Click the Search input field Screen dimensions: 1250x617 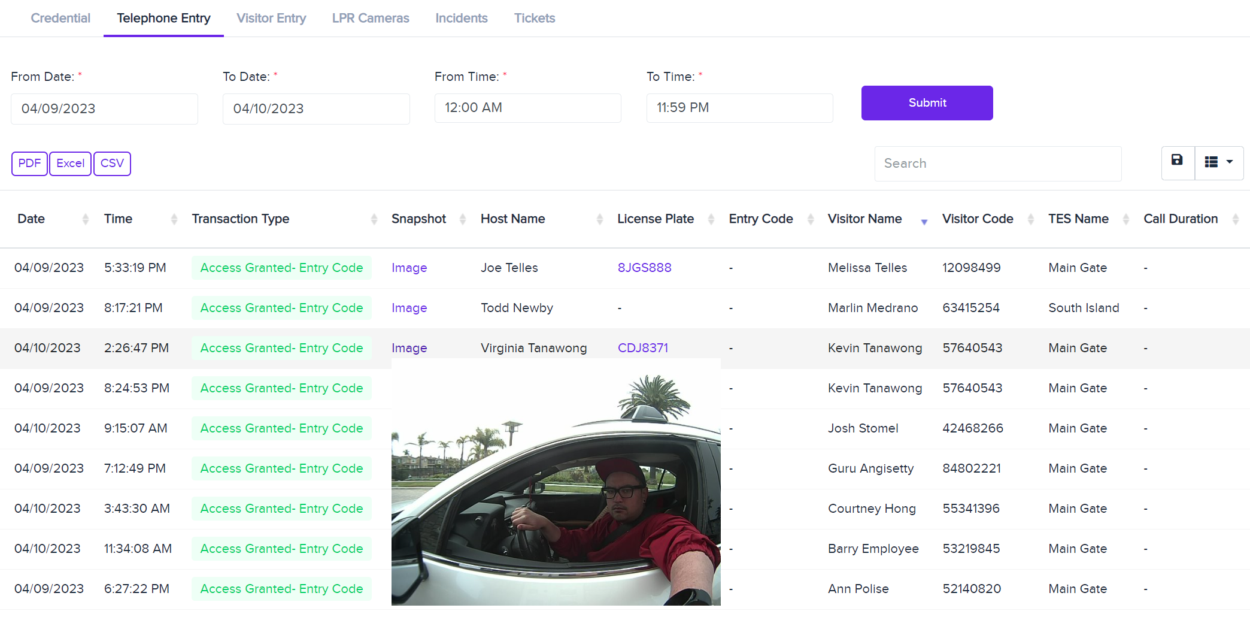(997, 164)
